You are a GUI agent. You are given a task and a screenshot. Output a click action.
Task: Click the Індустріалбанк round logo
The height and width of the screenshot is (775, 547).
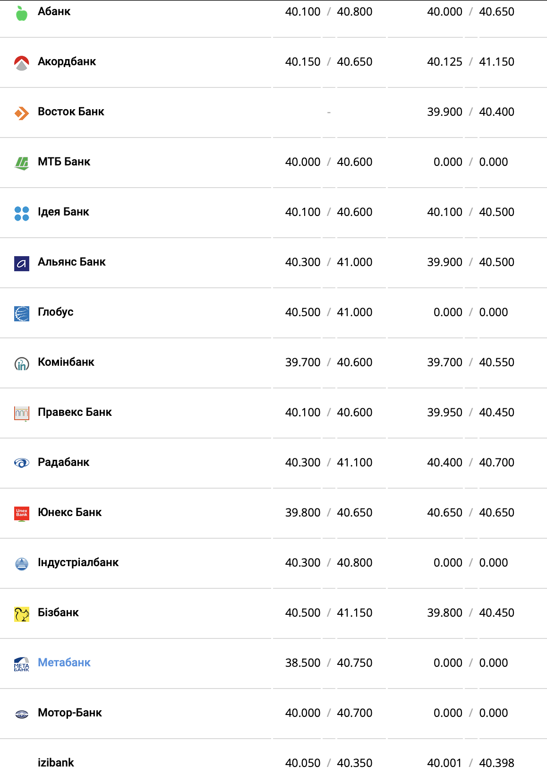(x=22, y=564)
